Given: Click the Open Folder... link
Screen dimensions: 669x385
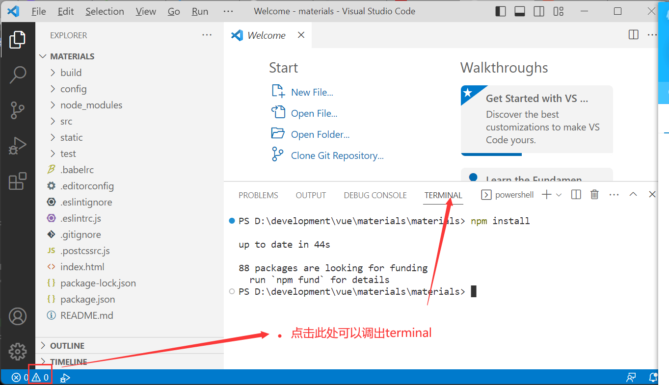Looking at the screenshot, I should pos(320,134).
